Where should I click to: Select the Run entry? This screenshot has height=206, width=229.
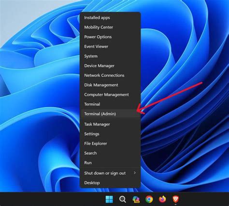tap(110, 163)
